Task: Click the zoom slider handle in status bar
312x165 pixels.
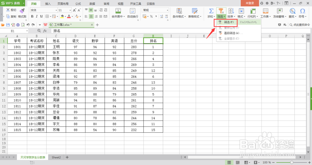Action: (291, 163)
